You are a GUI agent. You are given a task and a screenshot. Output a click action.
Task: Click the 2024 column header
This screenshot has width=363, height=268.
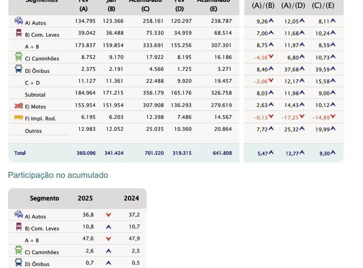coord(131,198)
